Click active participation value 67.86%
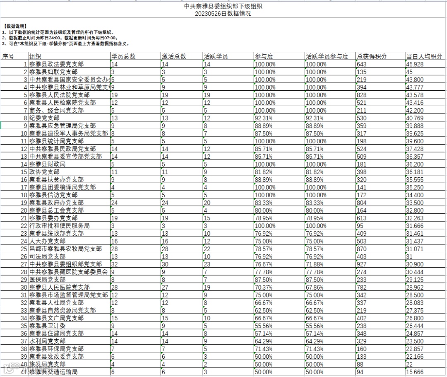447x377 pixels. click(x=330, y=288)
